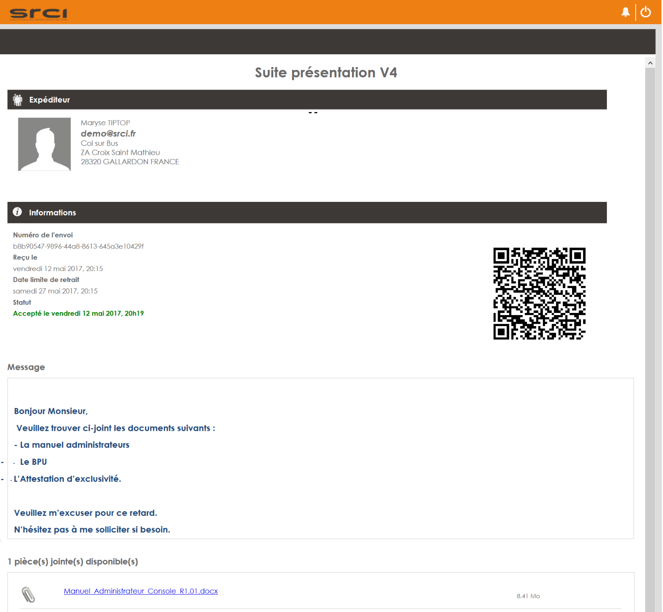Click the QR code image

(x=539, y=293)
